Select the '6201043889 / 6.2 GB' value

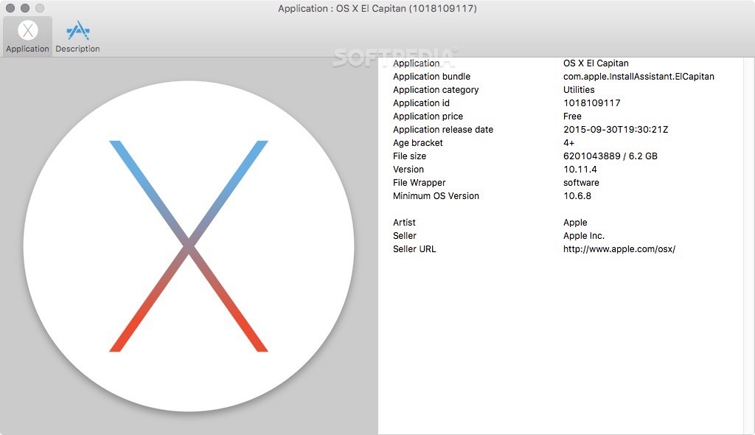610,156
